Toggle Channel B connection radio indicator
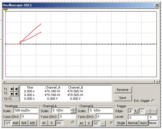 (x=111, y=123)
